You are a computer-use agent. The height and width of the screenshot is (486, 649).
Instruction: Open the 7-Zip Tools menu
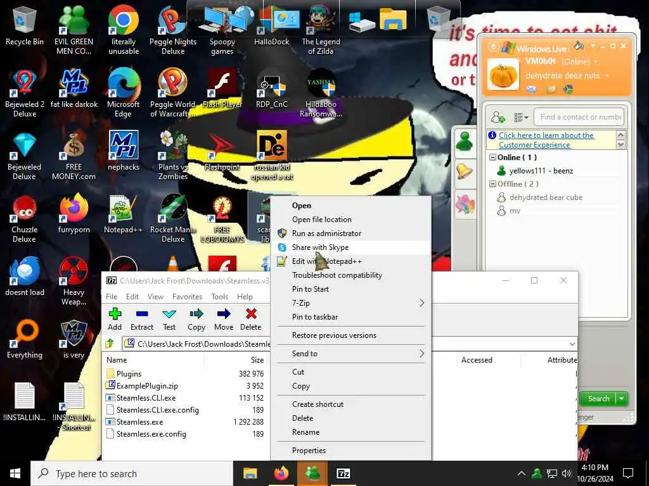[x=219, y=297]
